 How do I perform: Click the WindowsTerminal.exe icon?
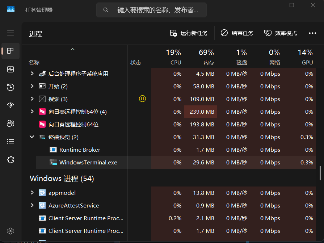(x=53, y=162)
